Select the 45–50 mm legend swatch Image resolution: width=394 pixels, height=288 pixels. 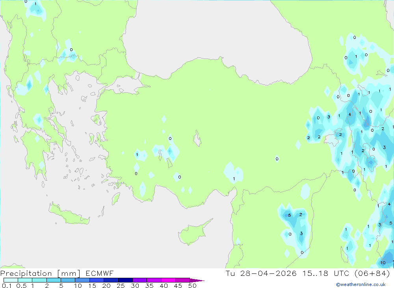tap(182, 280)
